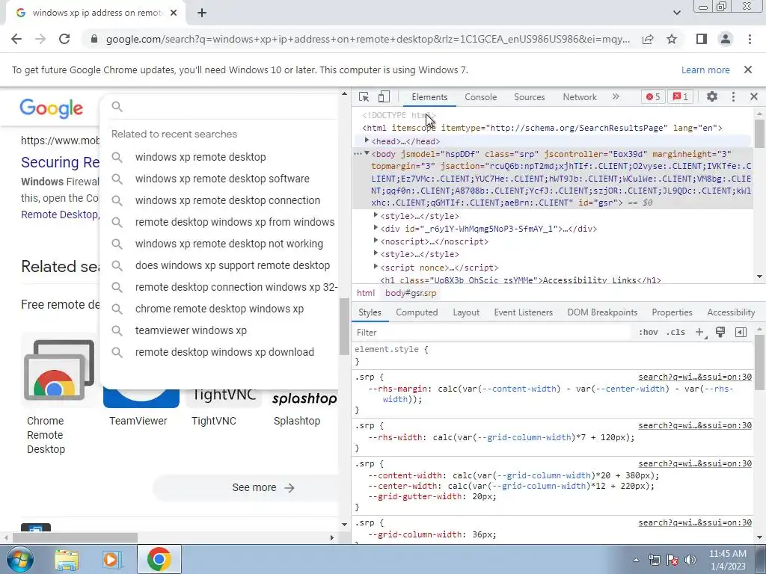The width and height of the screenshot is (766, 574).
Task: Go back to previous page
Action: click(16, 39)
